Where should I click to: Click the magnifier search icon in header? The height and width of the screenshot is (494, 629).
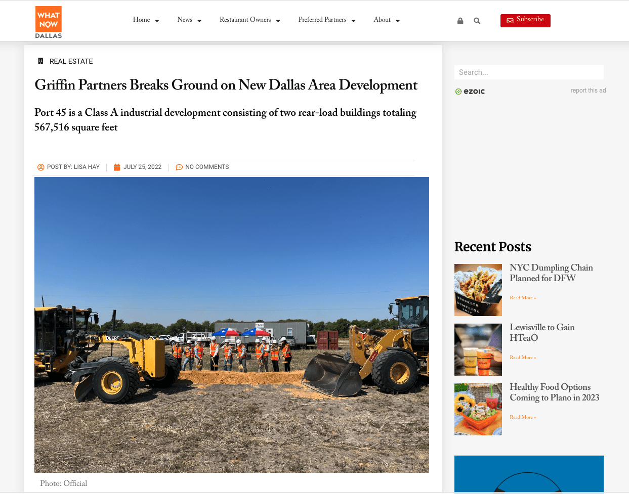(477, 21)
